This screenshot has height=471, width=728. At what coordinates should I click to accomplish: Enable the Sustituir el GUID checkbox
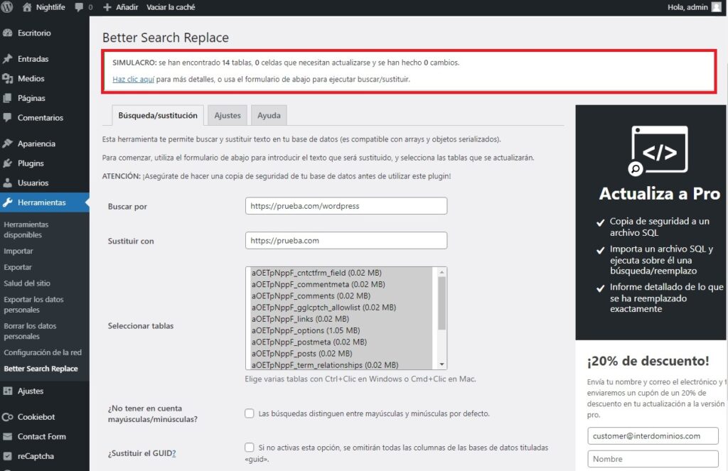(x=250, y=448)
